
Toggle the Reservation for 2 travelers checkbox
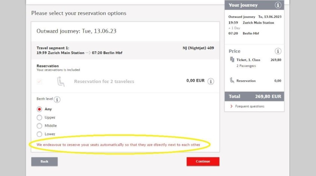point(39,82)
